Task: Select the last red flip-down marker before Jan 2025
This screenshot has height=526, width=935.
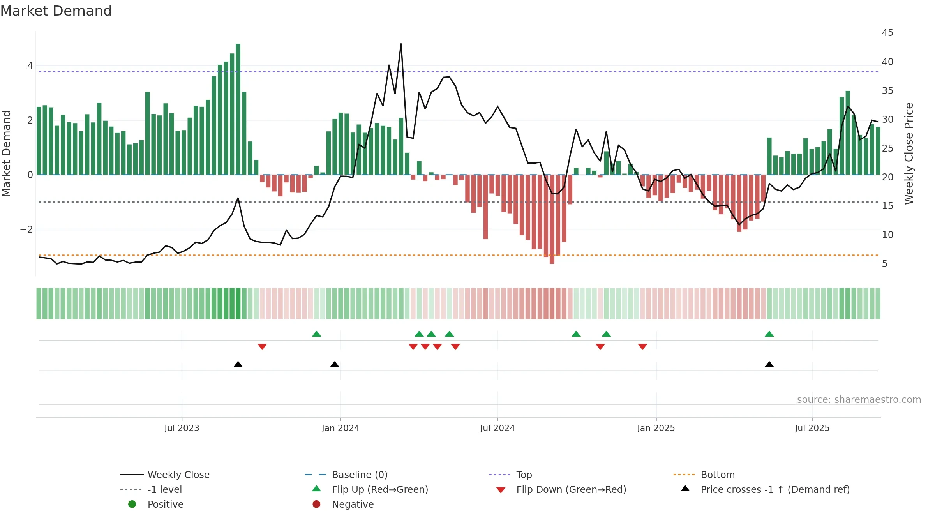Action: pyautogui.click(x=643, y=347)
